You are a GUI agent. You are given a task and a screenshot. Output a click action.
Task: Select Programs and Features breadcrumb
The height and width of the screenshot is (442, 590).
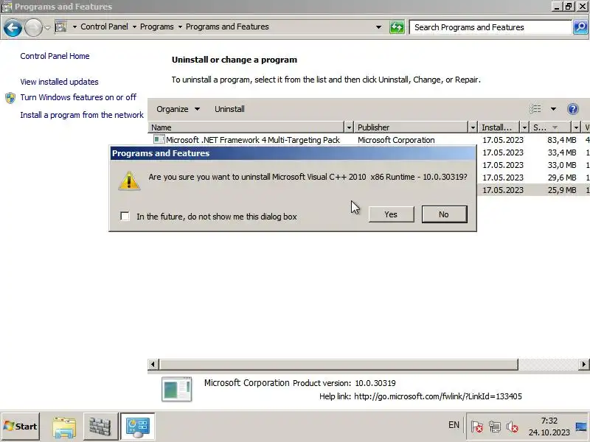click(227, 27)
